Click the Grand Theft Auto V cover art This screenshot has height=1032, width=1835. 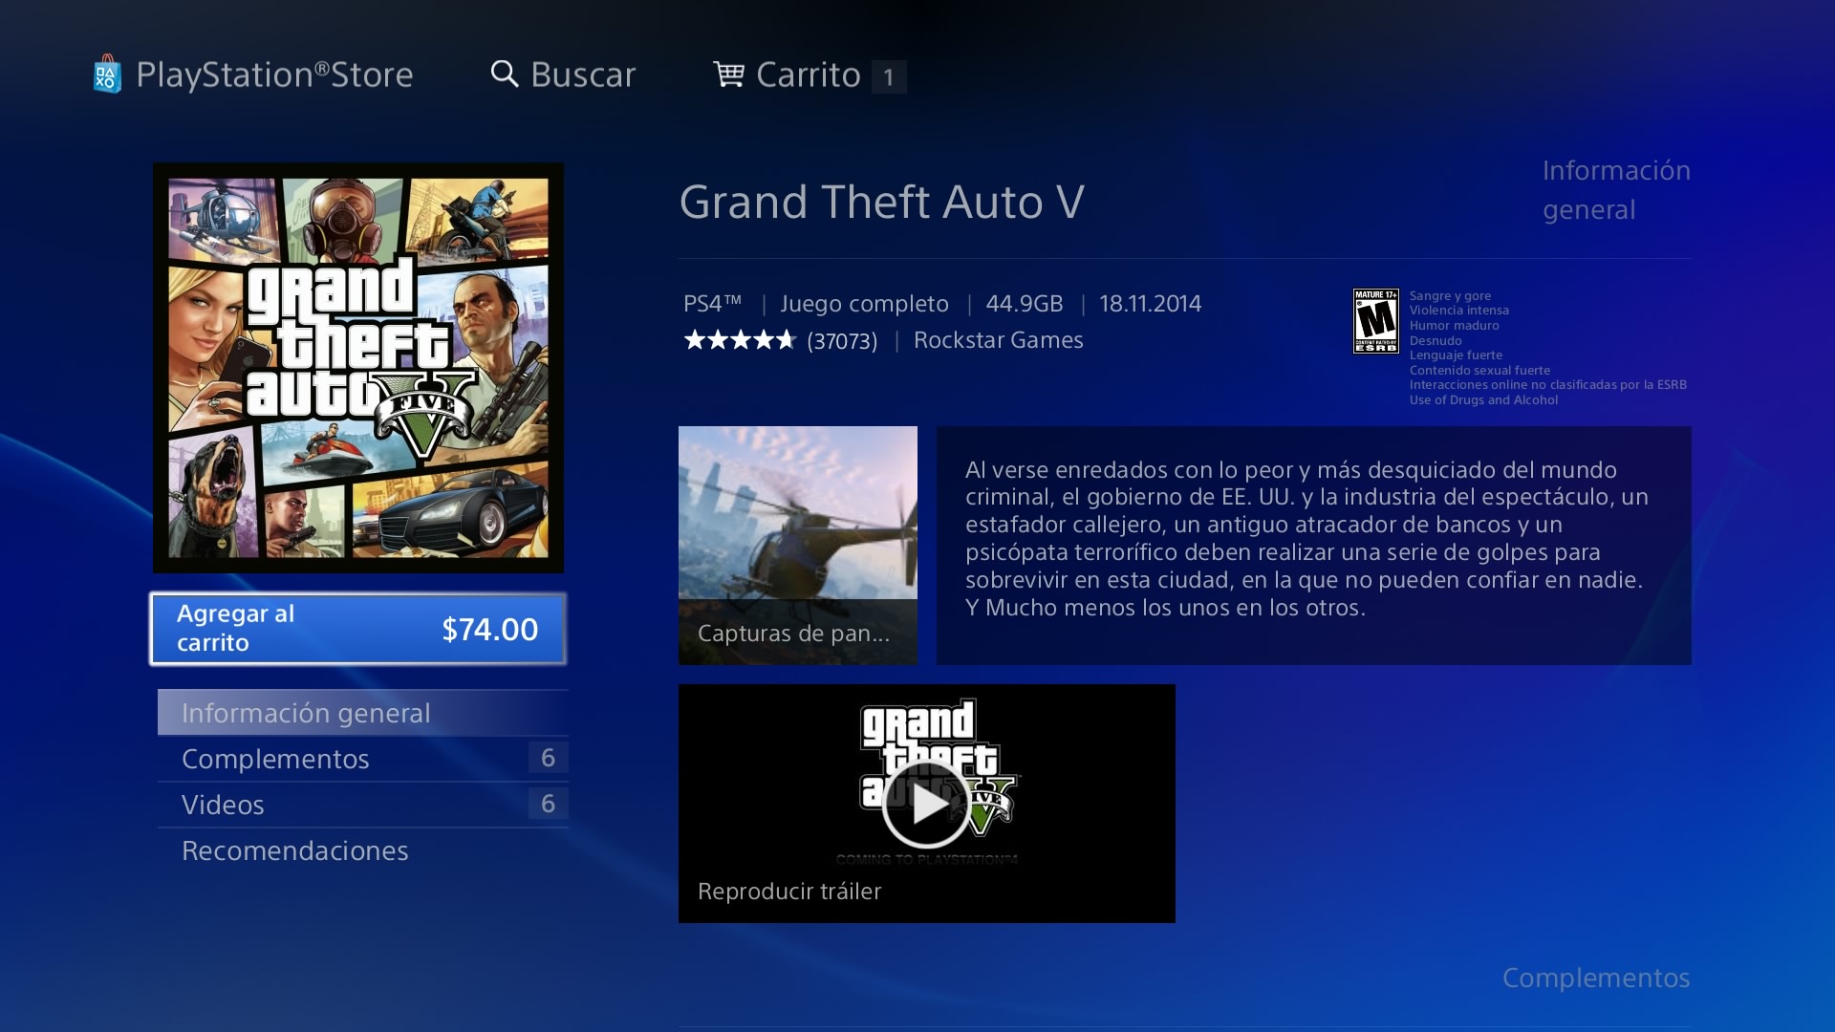point(358,368)
